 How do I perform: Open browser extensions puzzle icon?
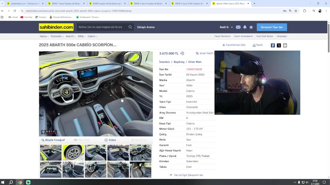304,11
